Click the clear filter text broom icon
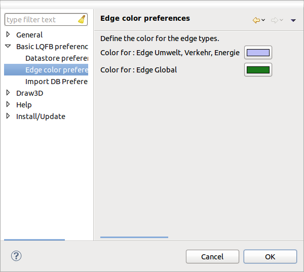The width and height of the screenshot is (304, 272). [82, 20]
